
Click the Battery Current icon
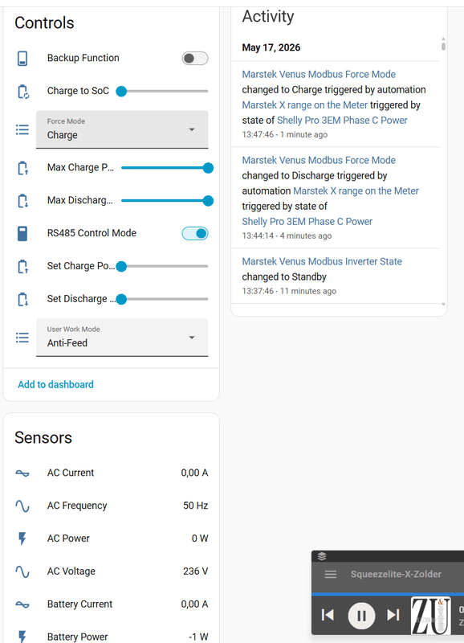click(x=22, y=604)
